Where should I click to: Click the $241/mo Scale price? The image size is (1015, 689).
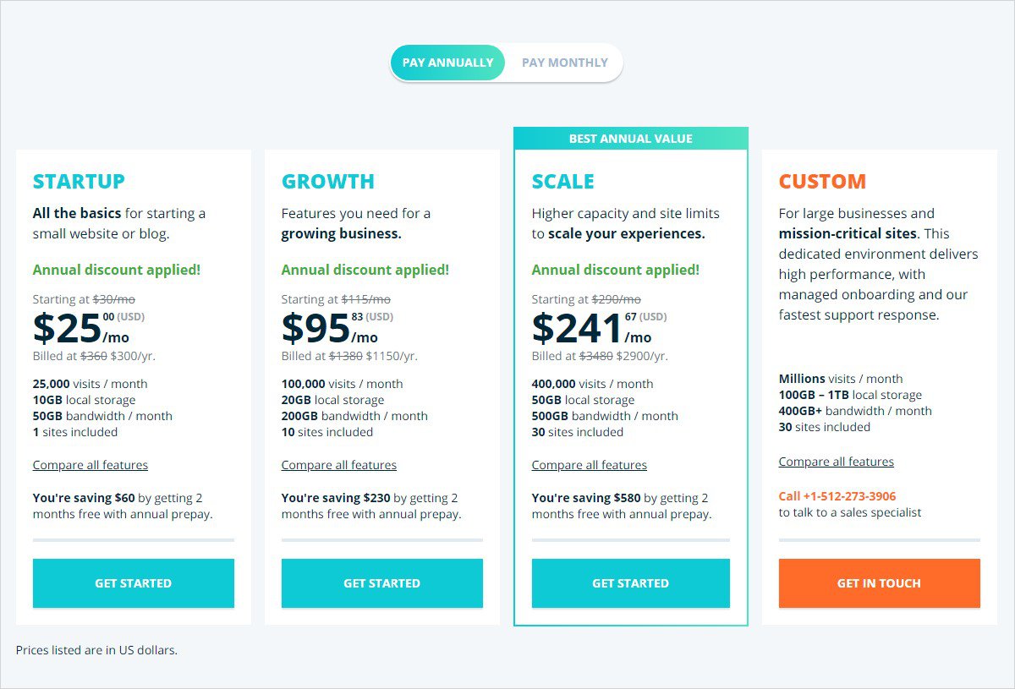point(591,329)
